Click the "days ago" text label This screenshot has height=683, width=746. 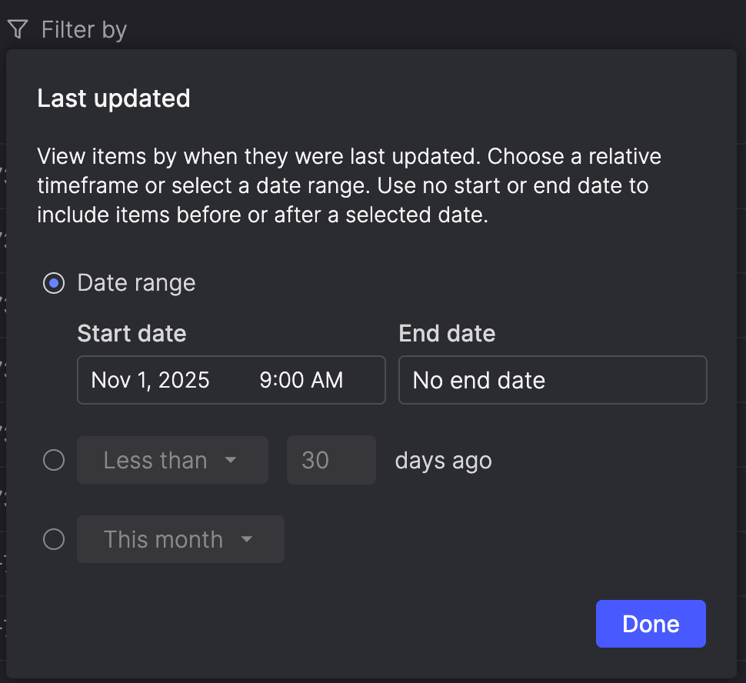[x=443, y=461]
